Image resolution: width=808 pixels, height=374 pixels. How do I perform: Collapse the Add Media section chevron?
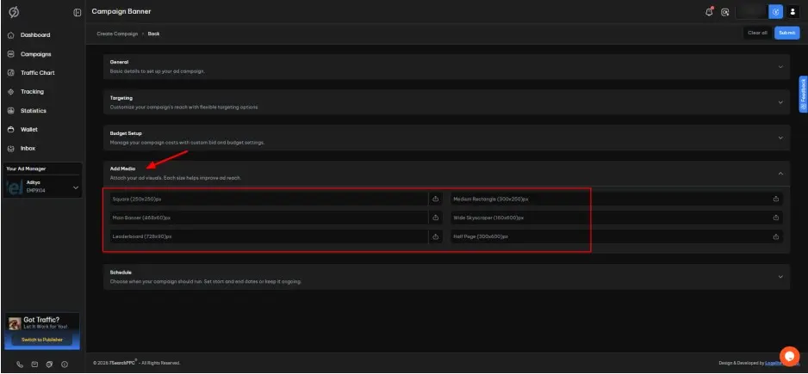(x=780, y=174)
